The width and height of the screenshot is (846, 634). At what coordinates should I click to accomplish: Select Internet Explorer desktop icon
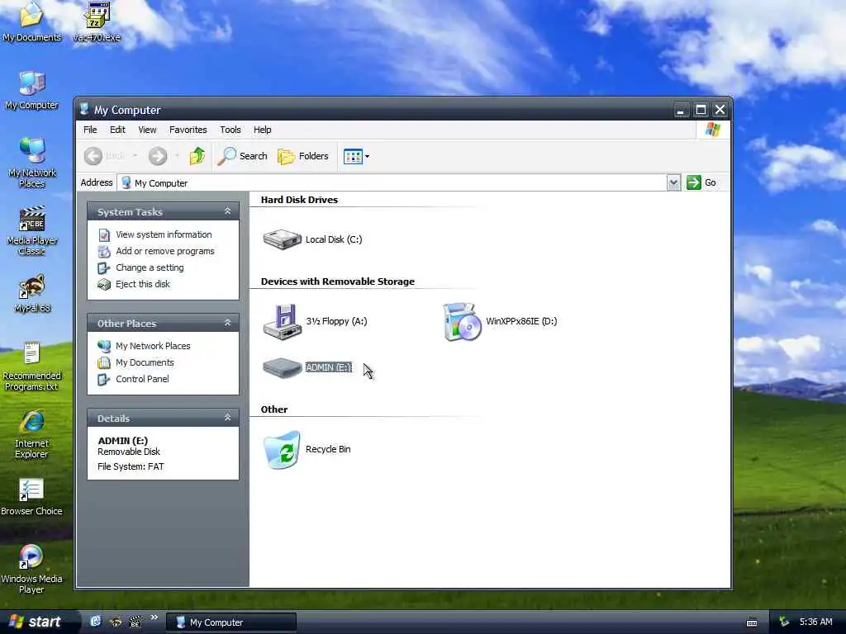tap(32, 434)
